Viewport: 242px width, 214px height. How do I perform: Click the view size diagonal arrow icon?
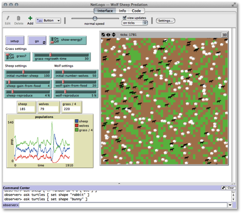tap(103, 35)
